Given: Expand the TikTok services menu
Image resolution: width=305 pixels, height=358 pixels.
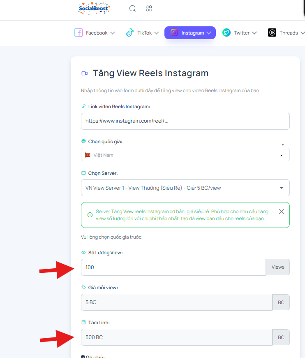Looking at the screenshot, I should pyautogui.click(x=142, y=33).
